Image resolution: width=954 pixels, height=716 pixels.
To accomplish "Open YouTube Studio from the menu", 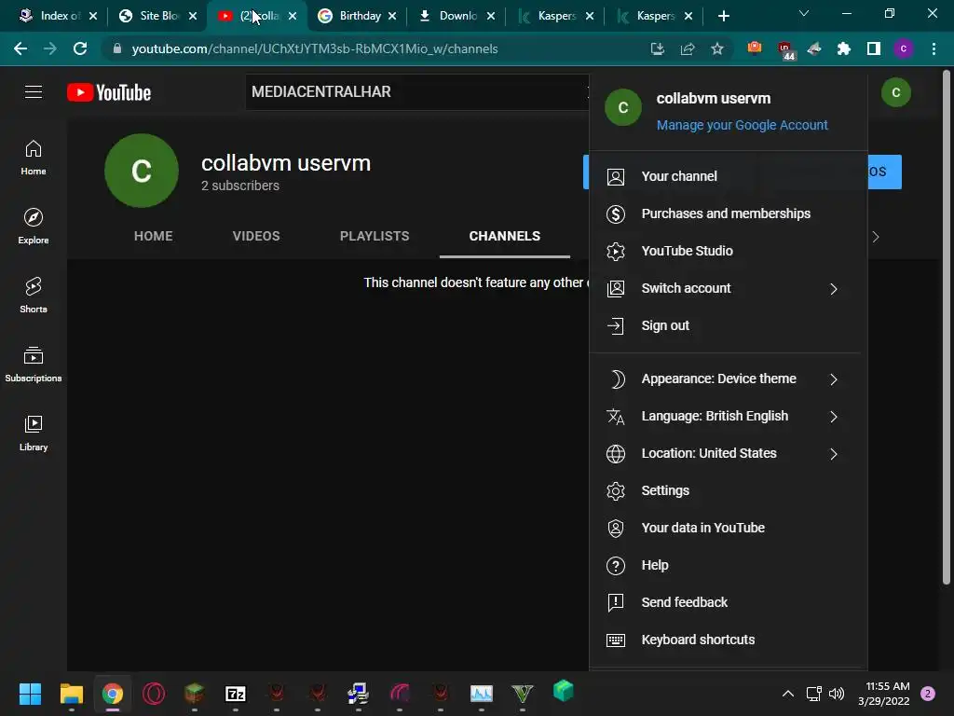I will [x=729, y=251].
